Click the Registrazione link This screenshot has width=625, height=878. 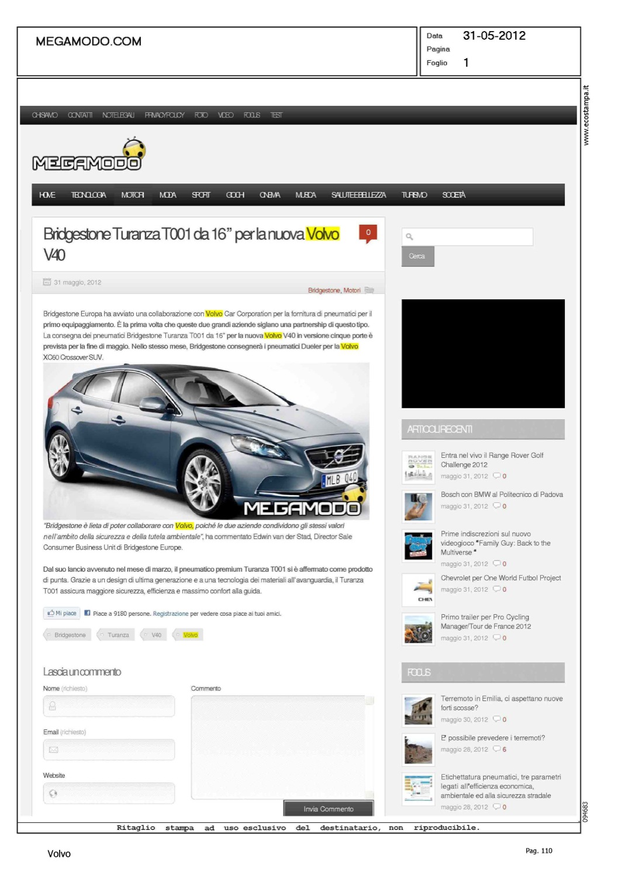coord(171,614)
